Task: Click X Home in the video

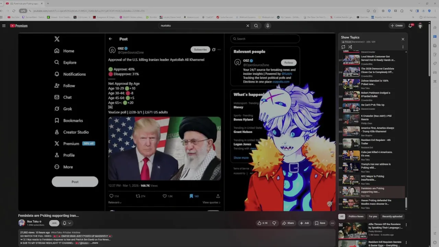Action: tap(64, 51)
